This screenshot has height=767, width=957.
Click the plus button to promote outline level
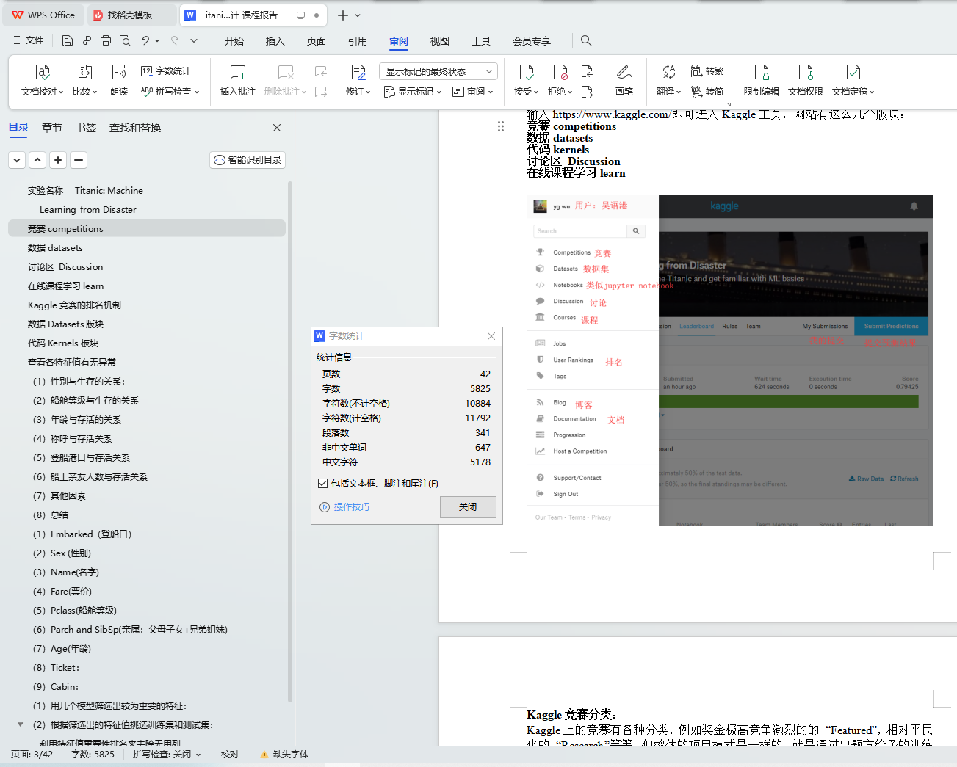(58, 160)
